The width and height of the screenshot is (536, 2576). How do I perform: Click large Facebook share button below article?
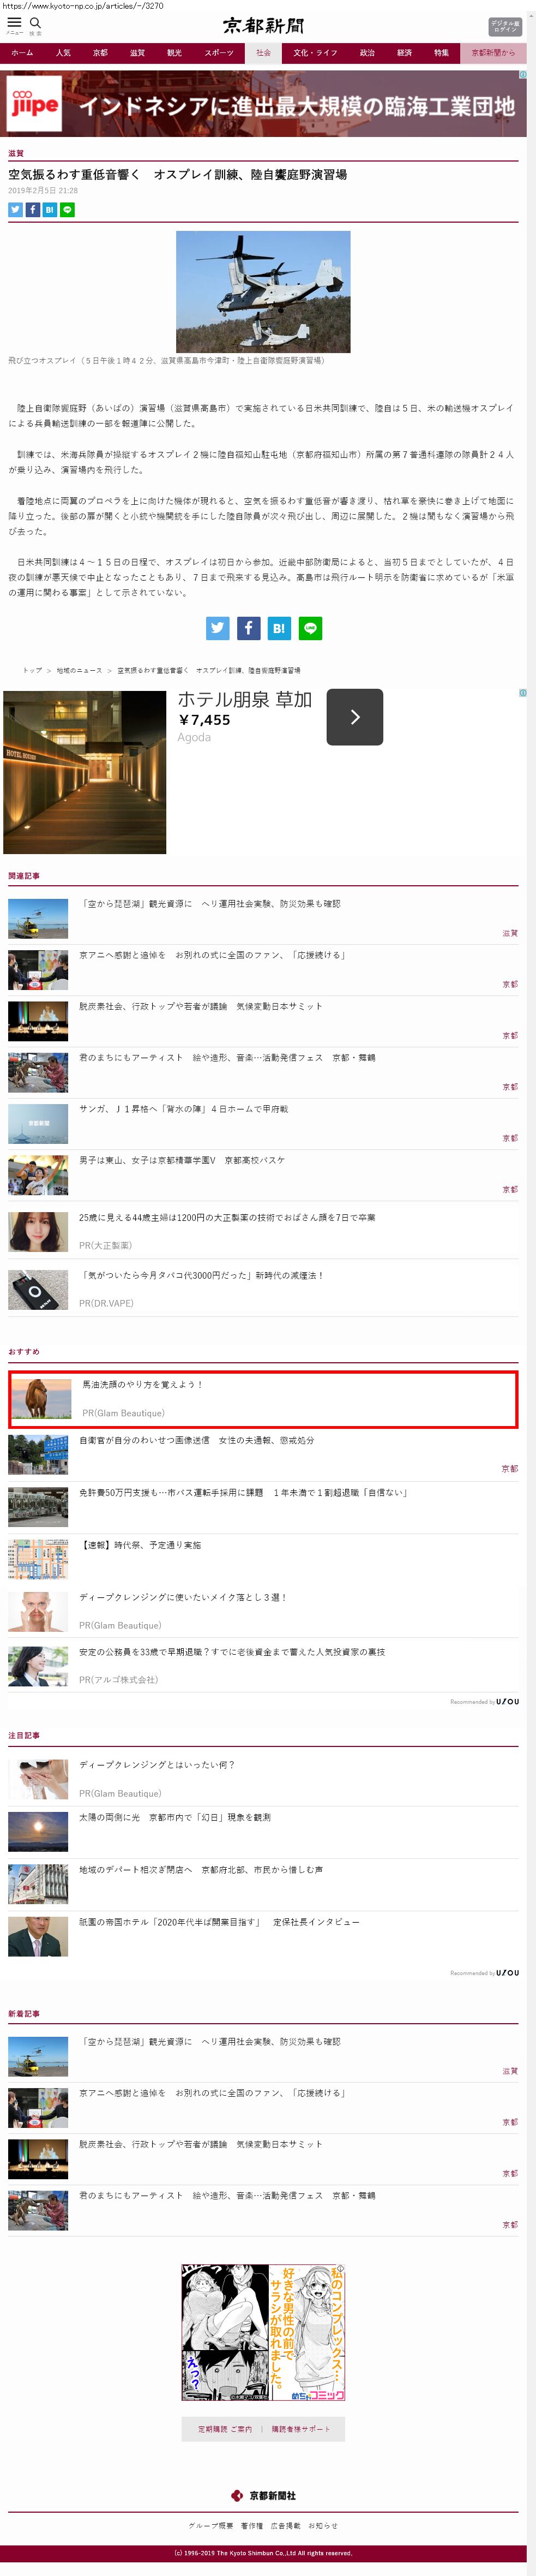[248, 628]
